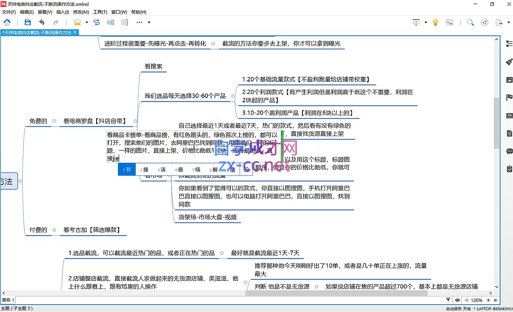This screenshot has width=513, height=312.
Task: Add a boundary around topics
Action: click(x=110, y=22)
